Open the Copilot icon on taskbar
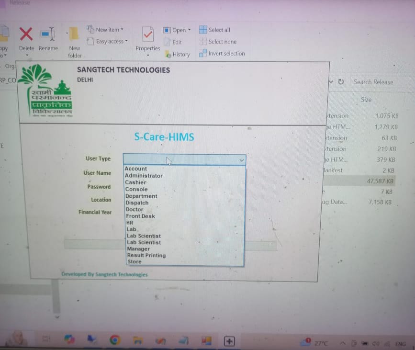This screenshot has width=415, height=350. (x=69, y=339)
